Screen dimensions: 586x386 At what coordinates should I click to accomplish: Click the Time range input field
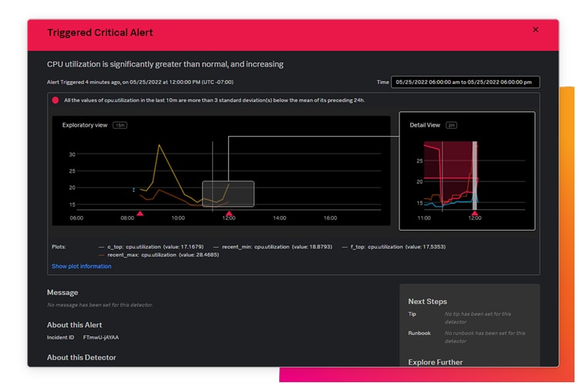465,82
